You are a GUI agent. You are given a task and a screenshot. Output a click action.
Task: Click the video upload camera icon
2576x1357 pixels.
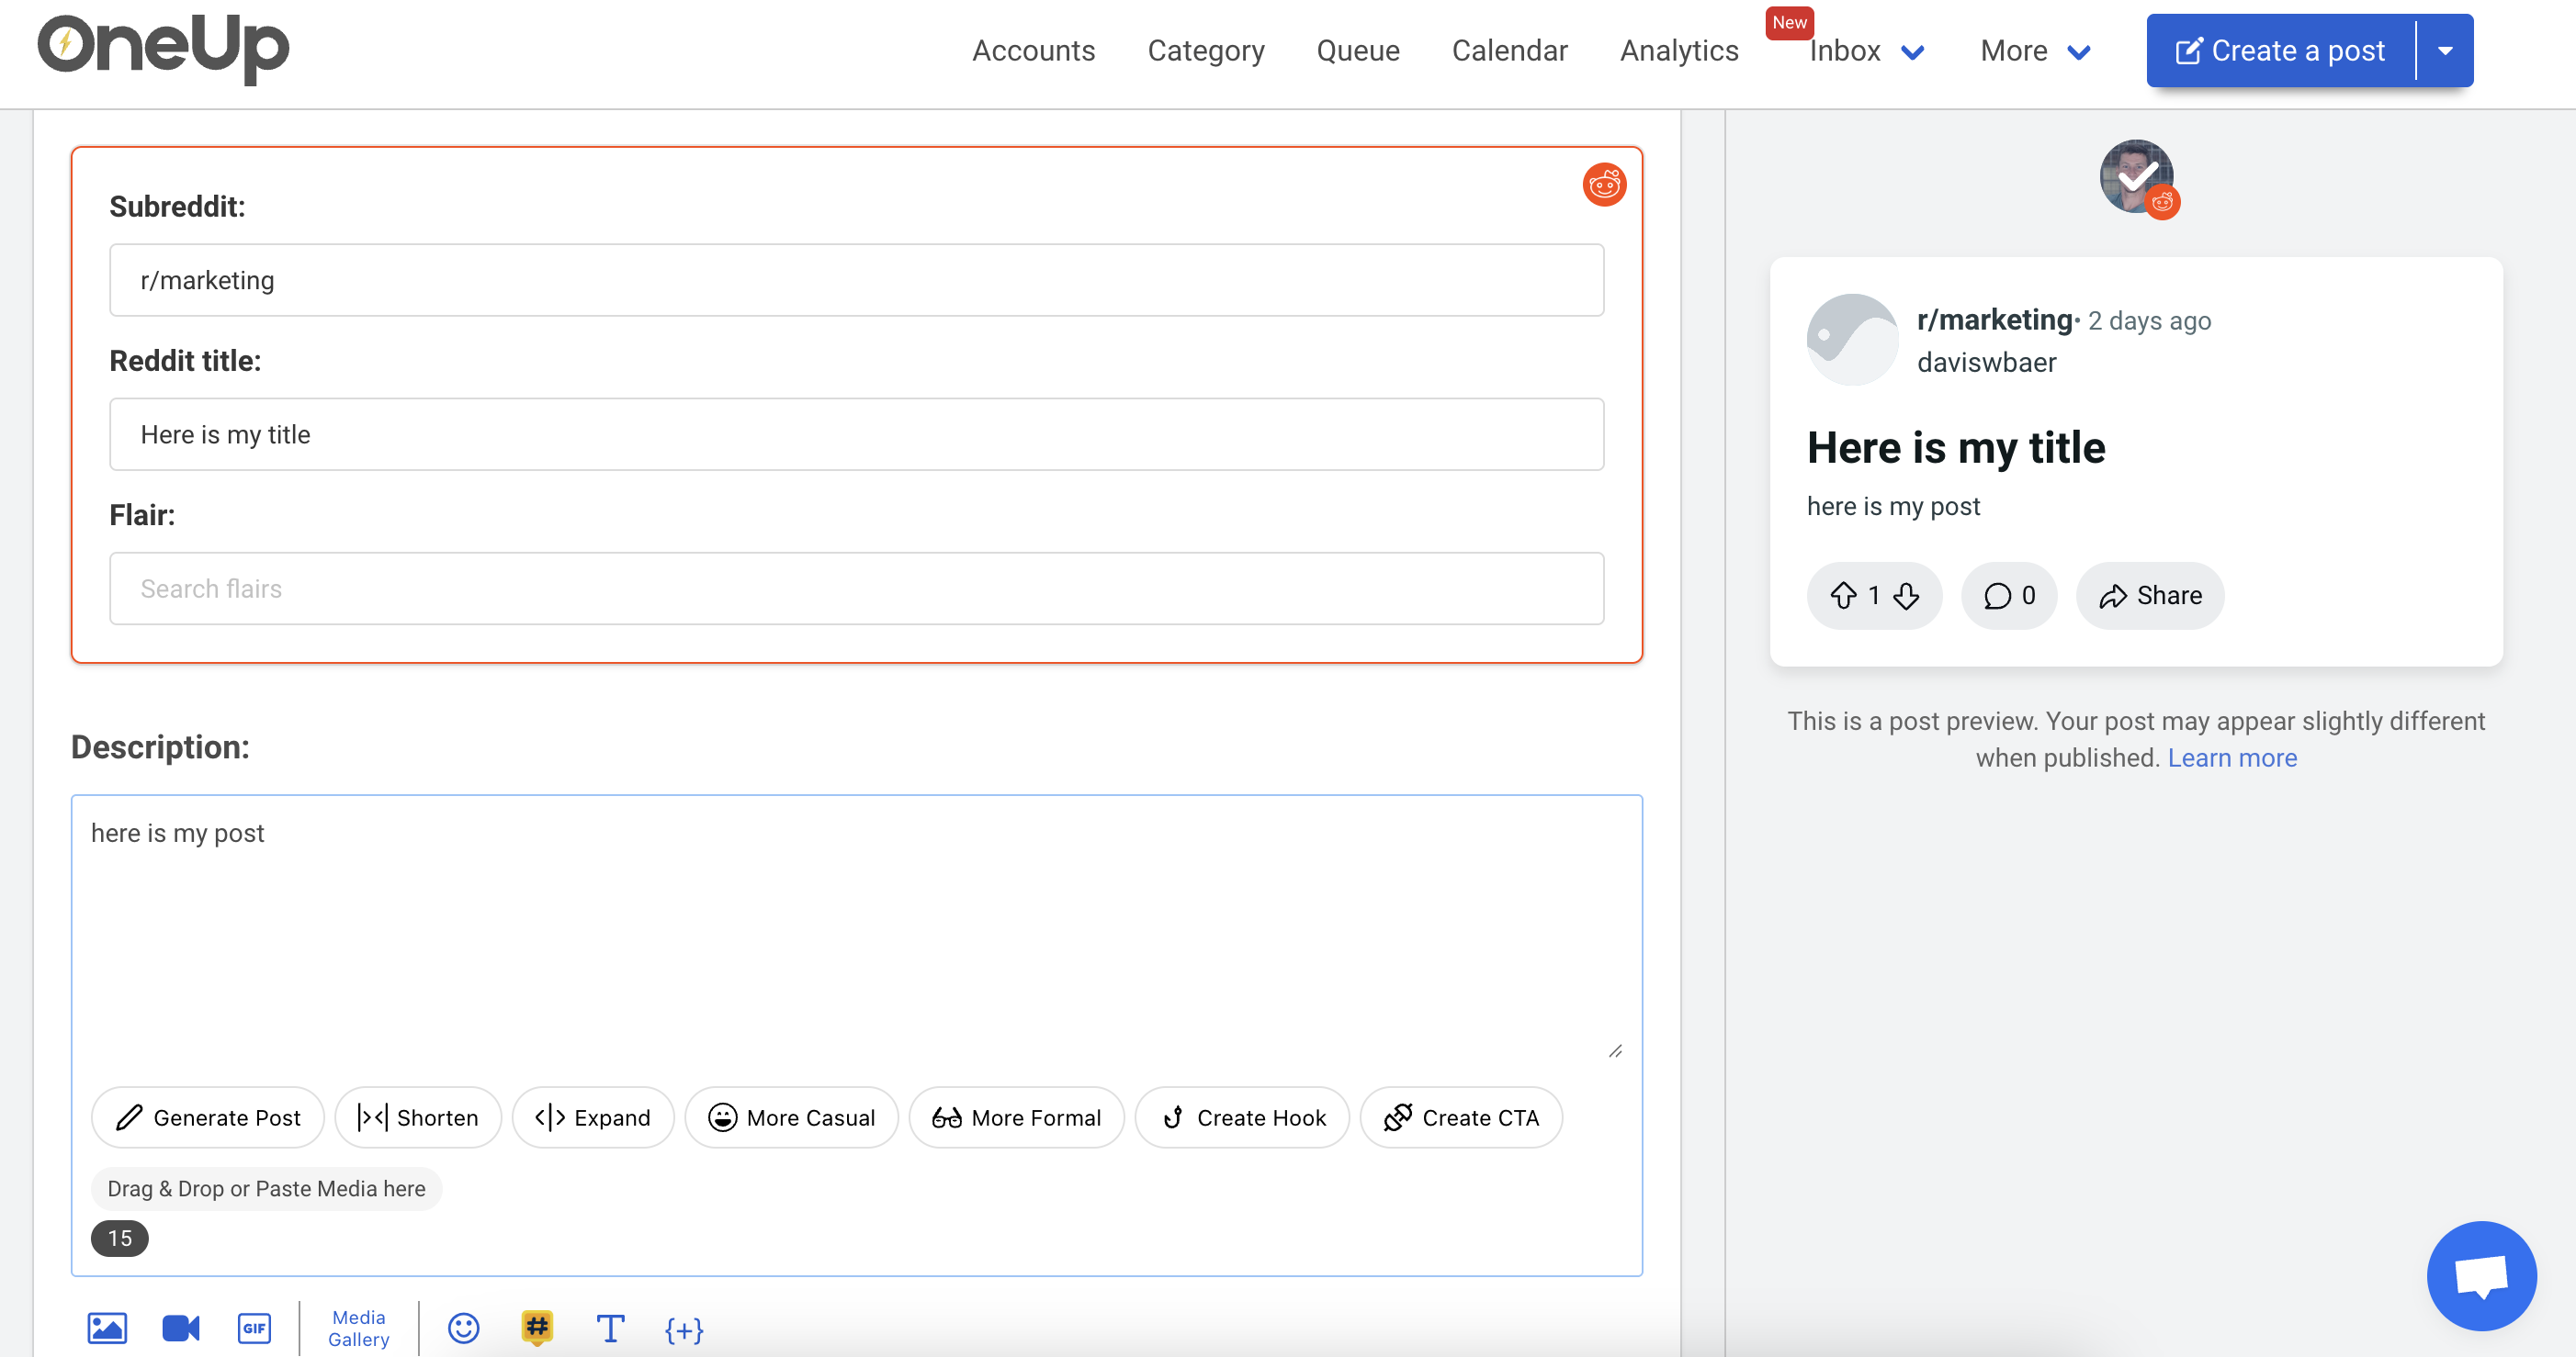181,1328
